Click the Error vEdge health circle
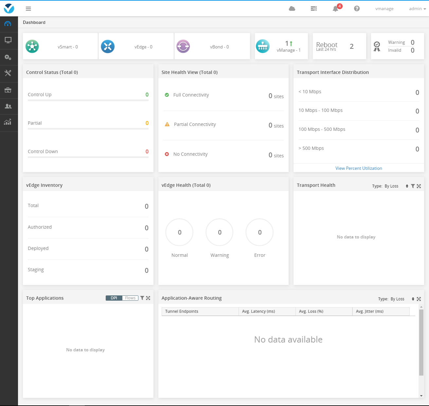 point(259,232)
